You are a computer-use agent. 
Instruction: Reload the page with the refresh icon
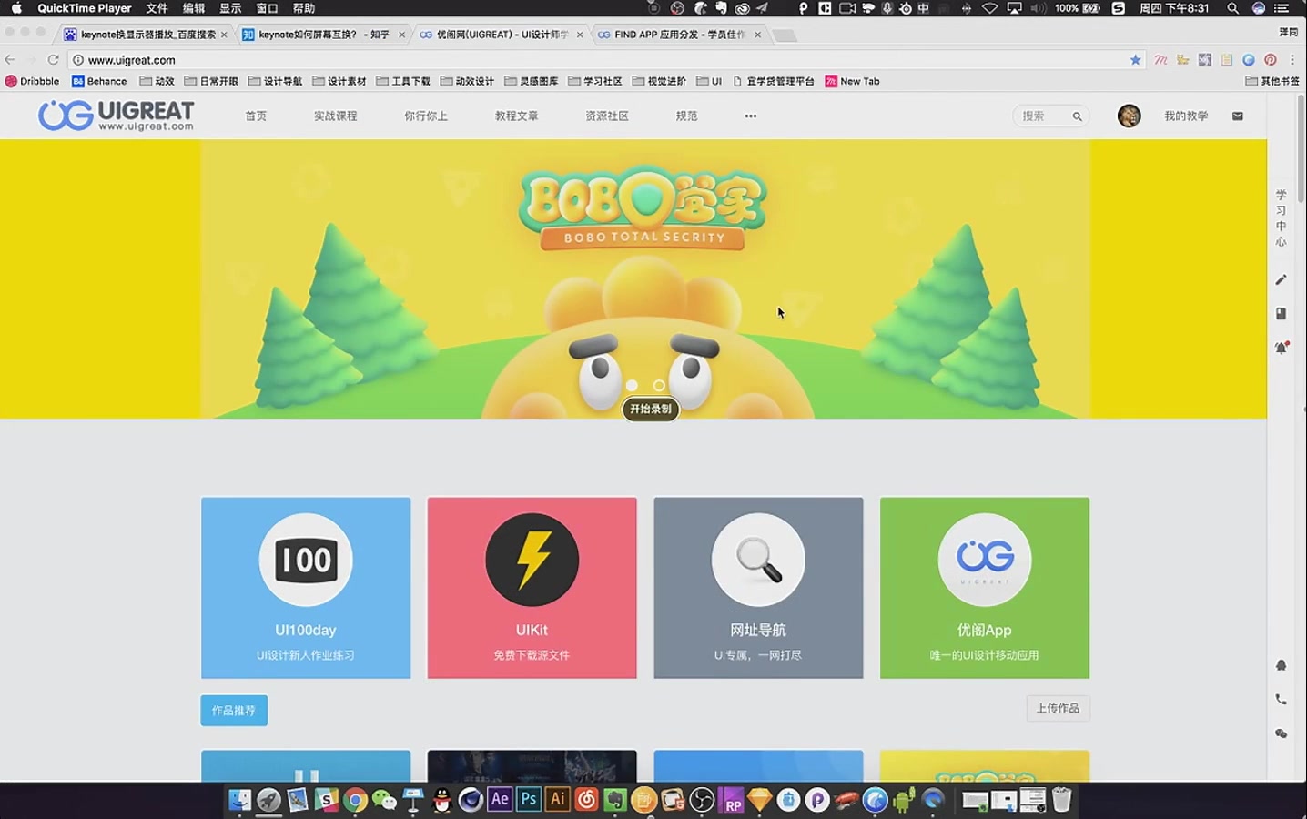click(53, 60)
